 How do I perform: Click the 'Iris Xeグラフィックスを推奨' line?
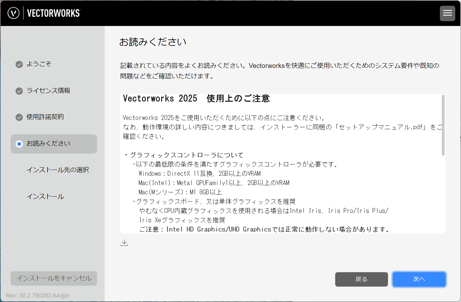(182, 220)
